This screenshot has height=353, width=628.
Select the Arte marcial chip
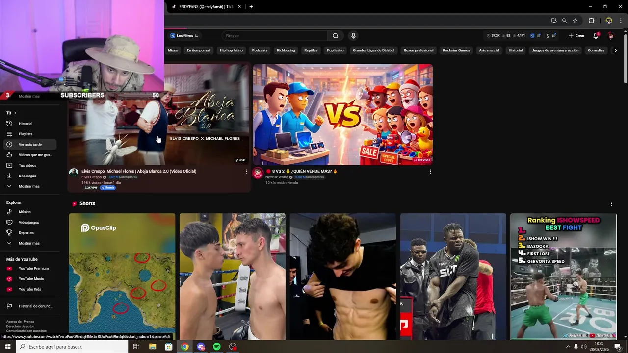coord(489,50)
